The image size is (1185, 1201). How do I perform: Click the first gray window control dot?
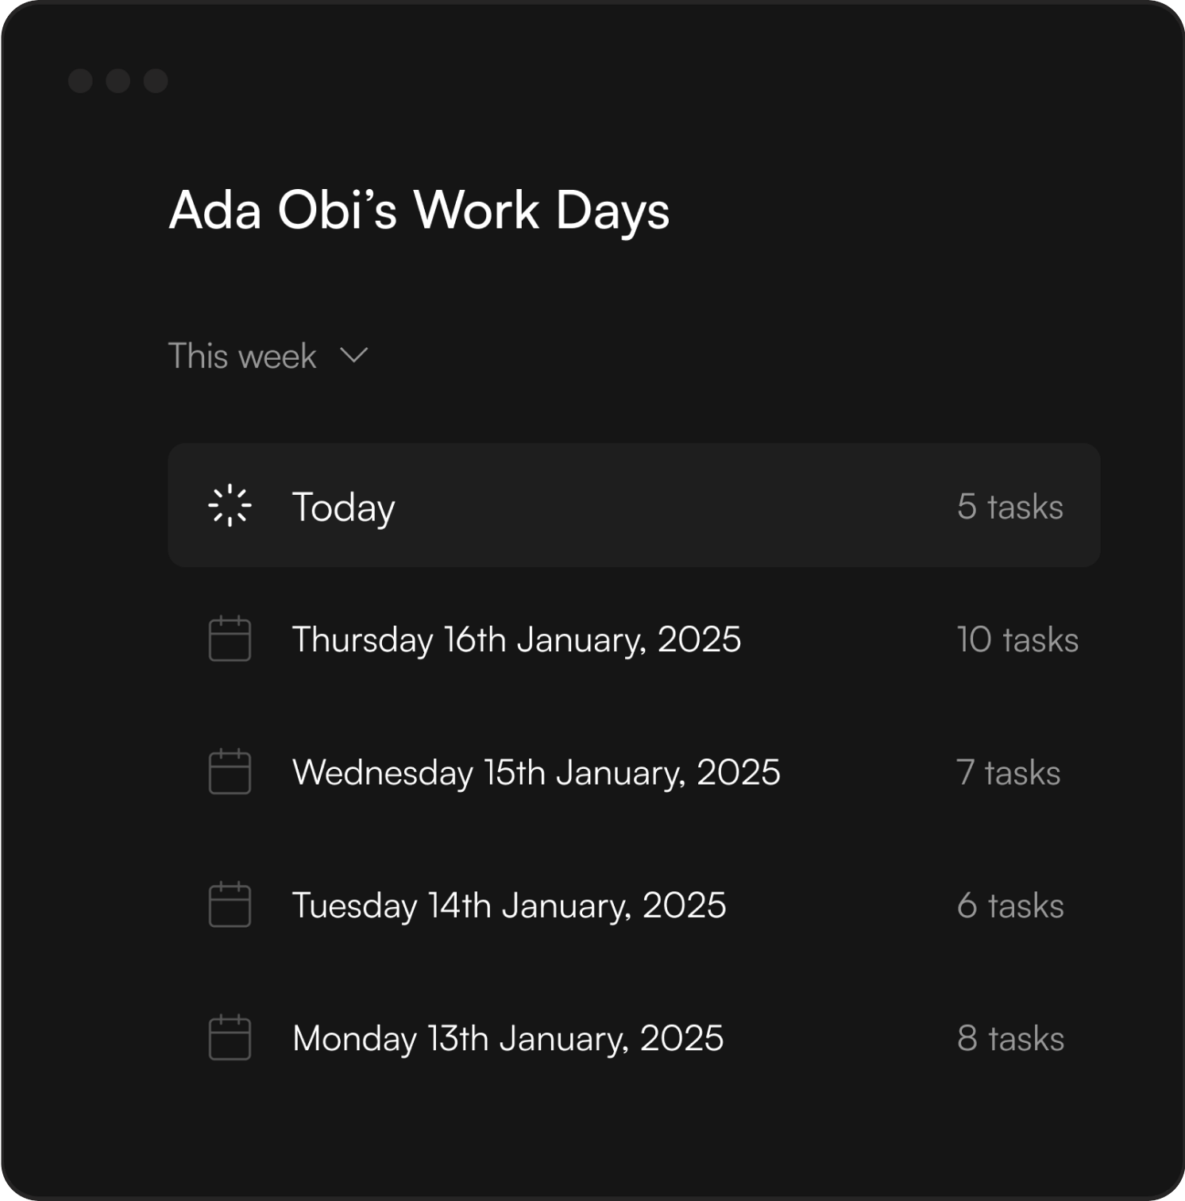(80, 81)
